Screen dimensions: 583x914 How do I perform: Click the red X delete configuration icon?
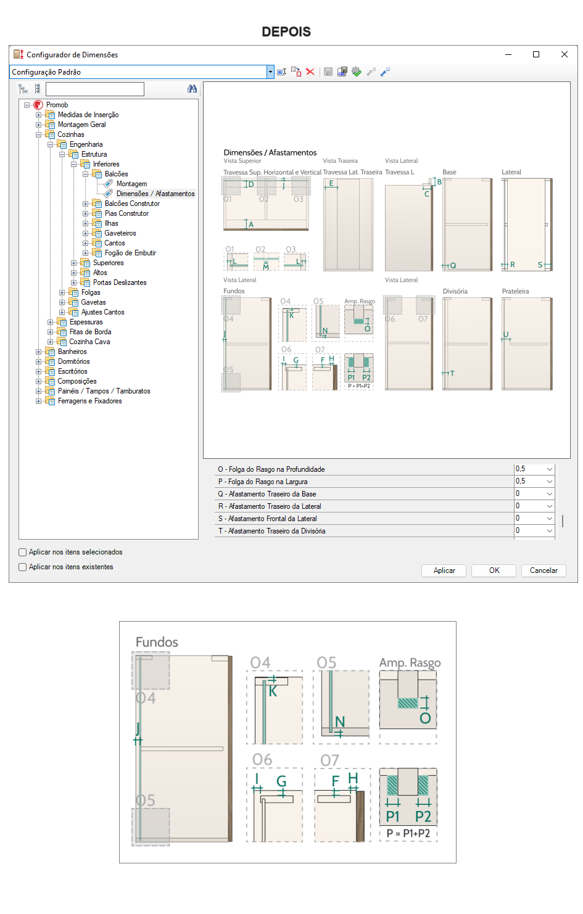(310, 72)
